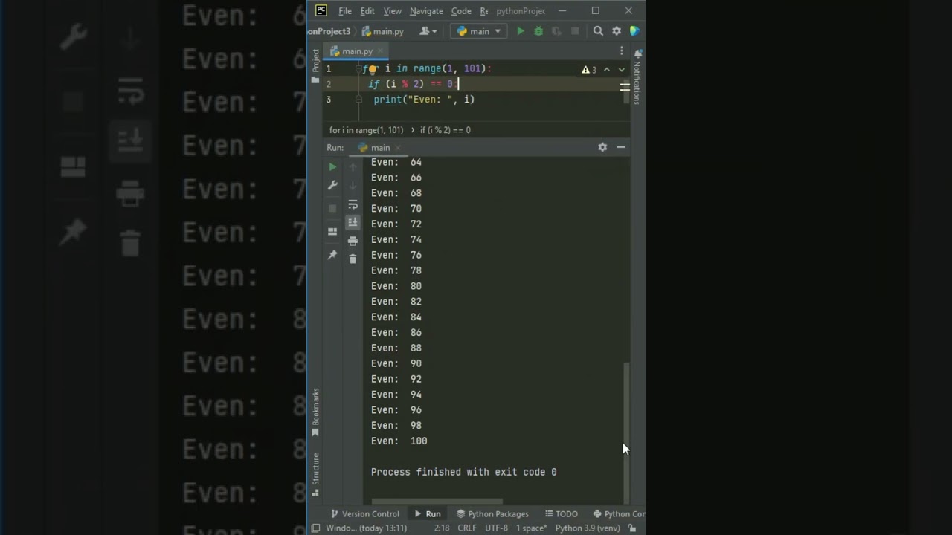Click the Print icon in the Run console
The height and width of the screenshot is (535, 952).
[353, 241]
